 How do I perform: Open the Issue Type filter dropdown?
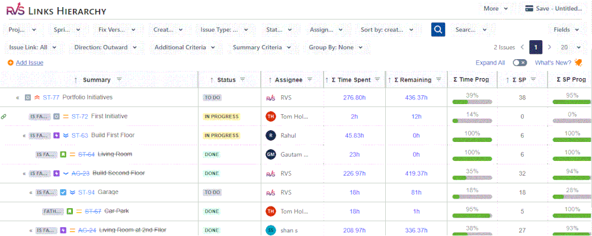point(224,30)
